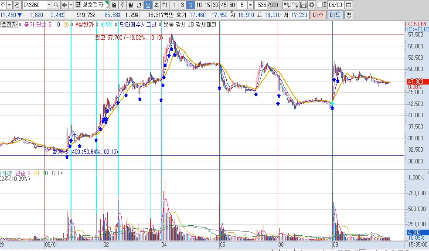
Task: Click the 06/01 date label on time axis
Action: click(51, 245)
